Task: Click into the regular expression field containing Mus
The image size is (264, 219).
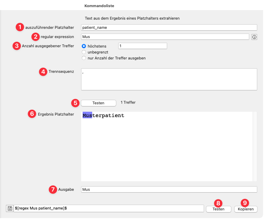Action: click(x=165, y=37)
